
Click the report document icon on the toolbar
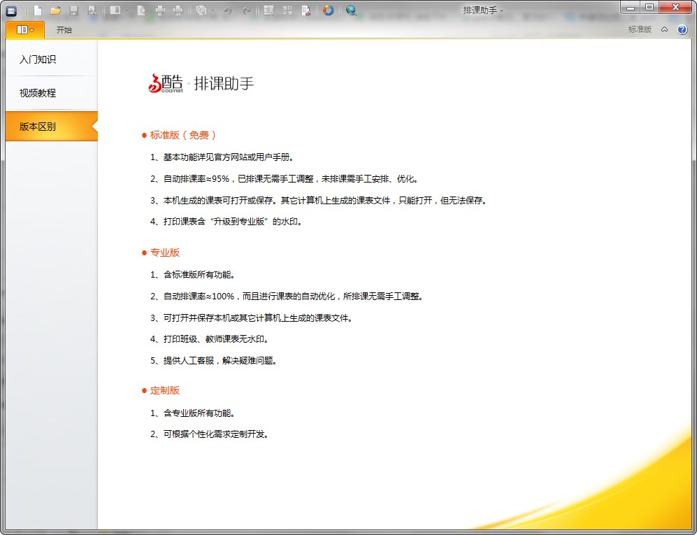[x=306, y=10]
